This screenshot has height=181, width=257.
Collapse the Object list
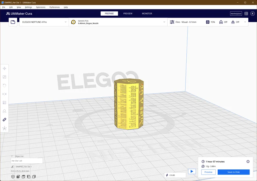tap(12, 156)
